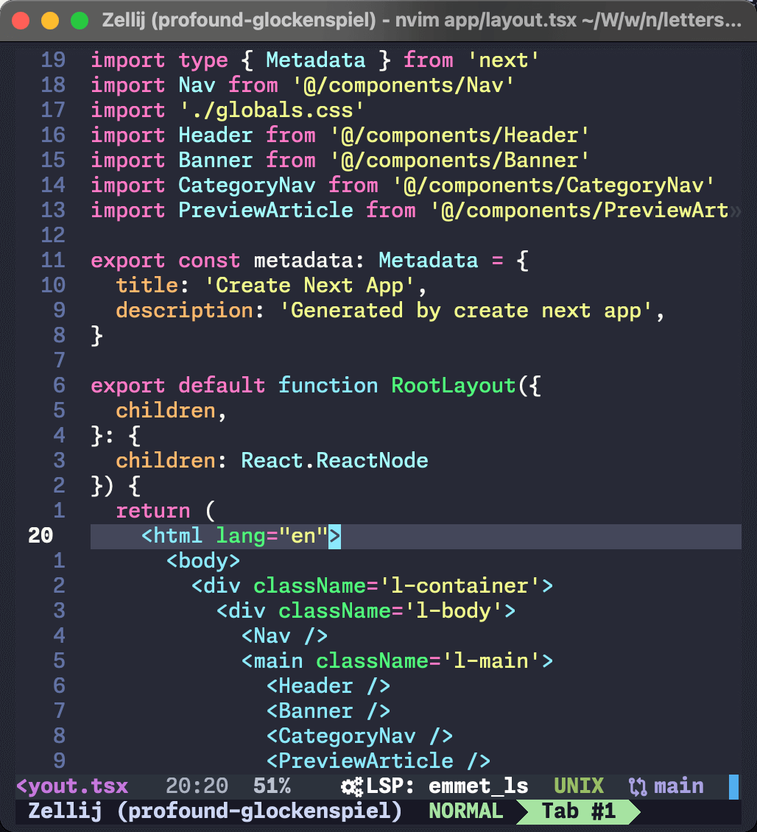Click the » truncation marker on the PreviewArticle import
Viewport: 757px width, 832px height.
click(734, 211)
